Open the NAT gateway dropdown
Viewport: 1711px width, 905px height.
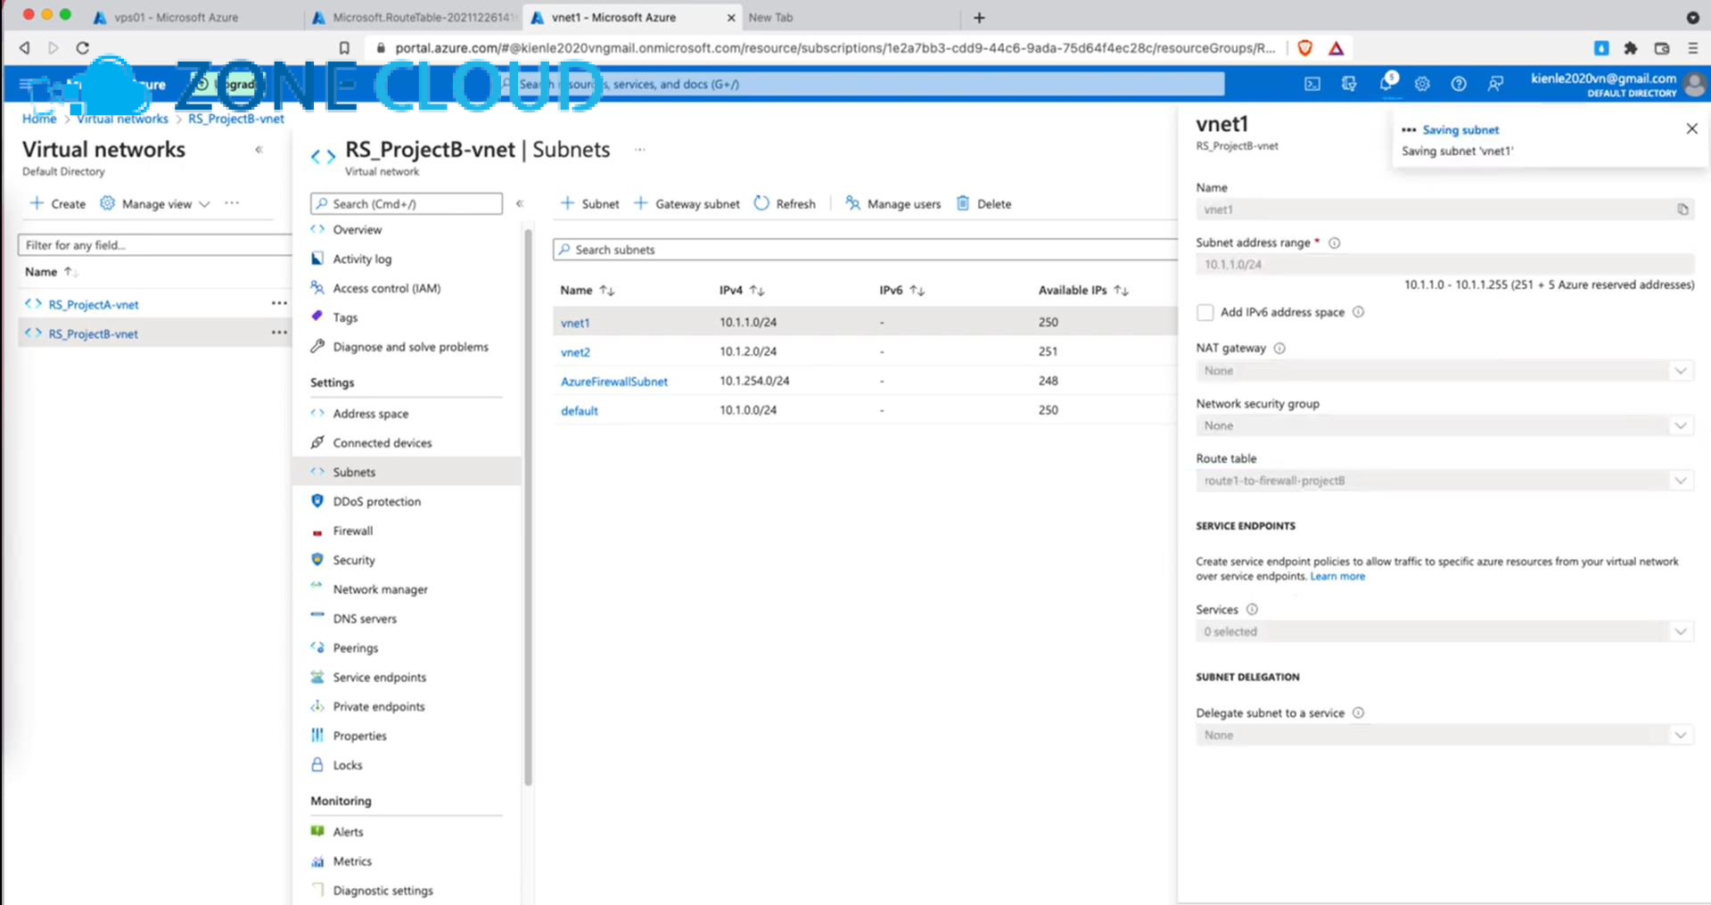1682,370
